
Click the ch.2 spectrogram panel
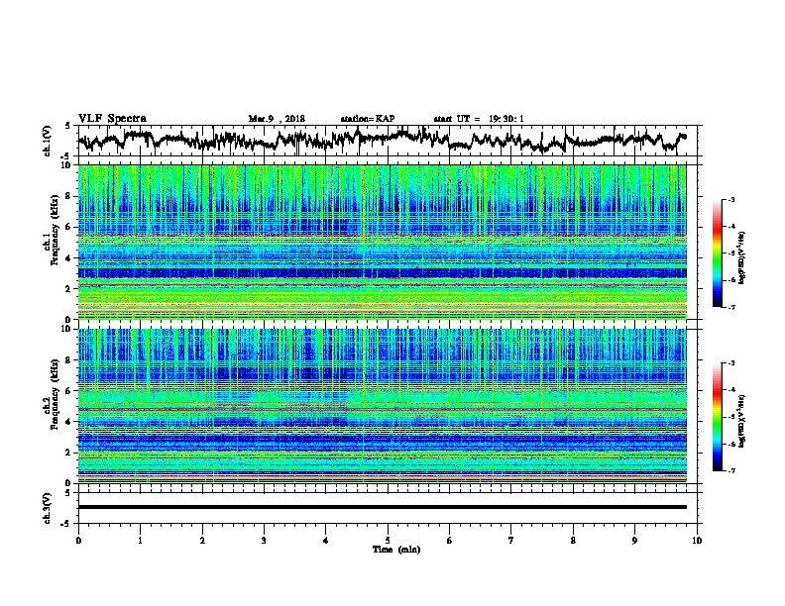tap(382, 405)
